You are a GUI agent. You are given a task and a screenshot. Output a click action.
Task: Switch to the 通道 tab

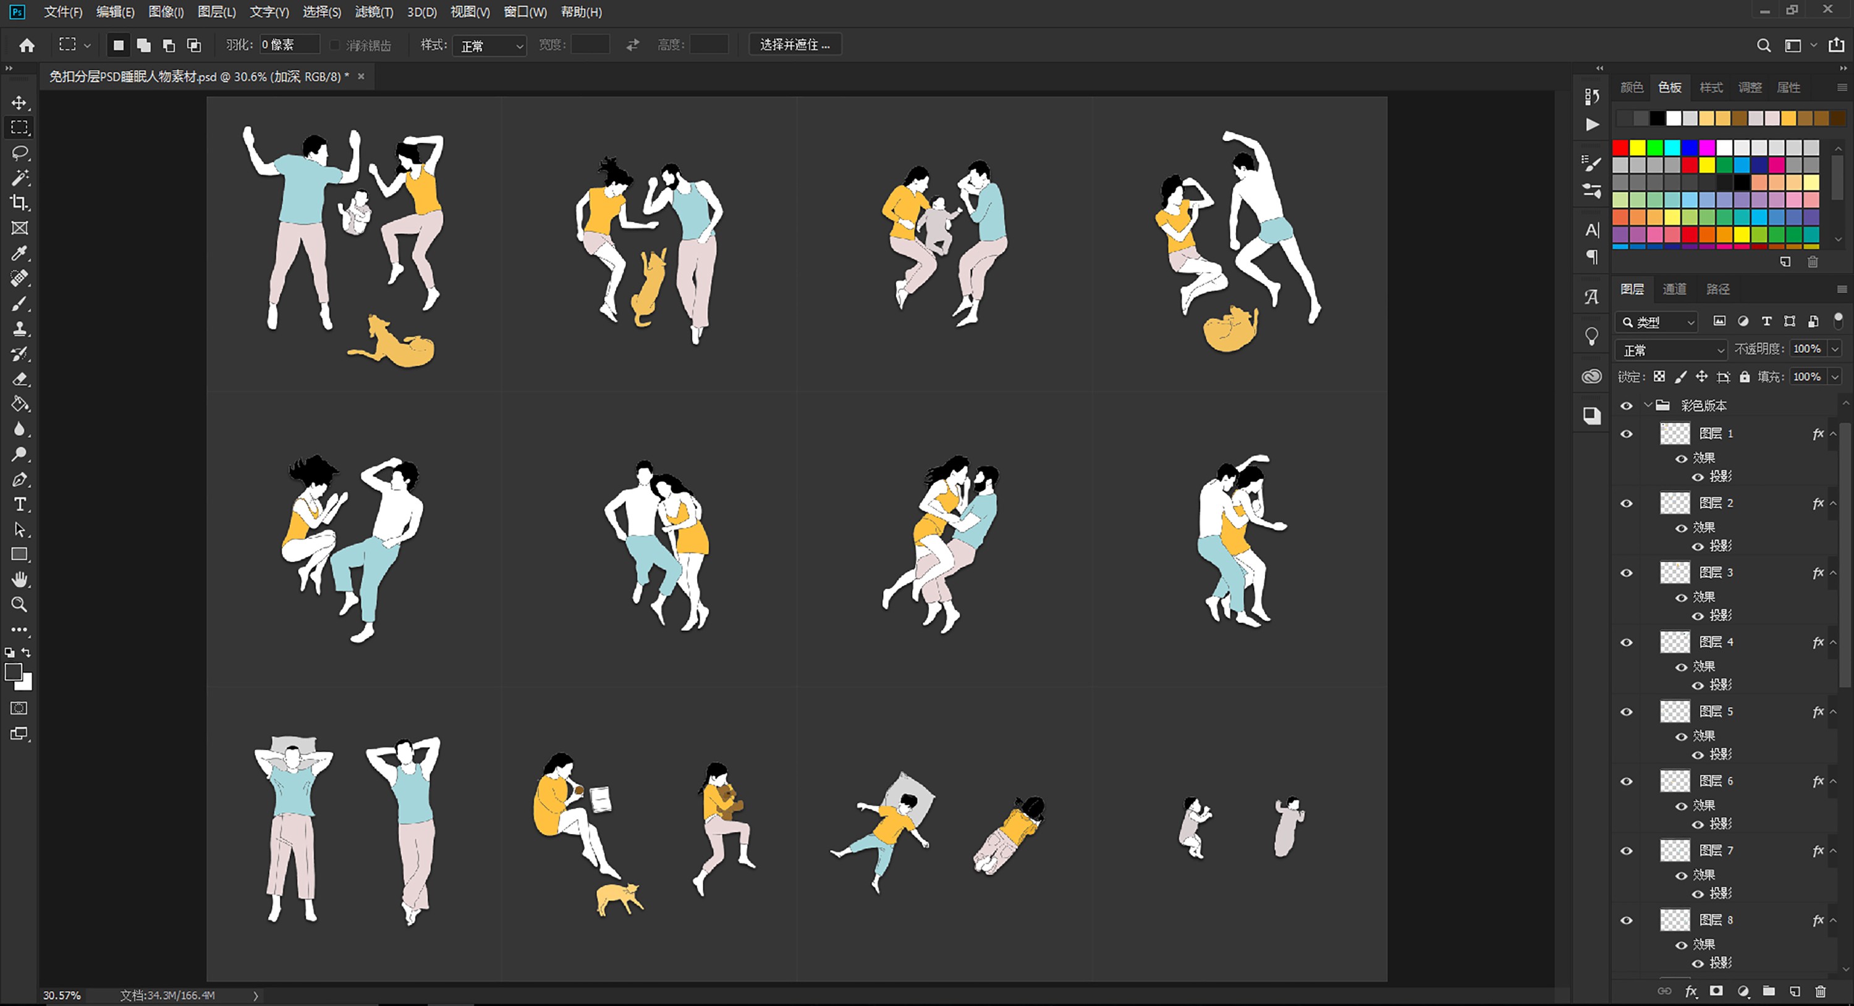(x=1674, y=289)
